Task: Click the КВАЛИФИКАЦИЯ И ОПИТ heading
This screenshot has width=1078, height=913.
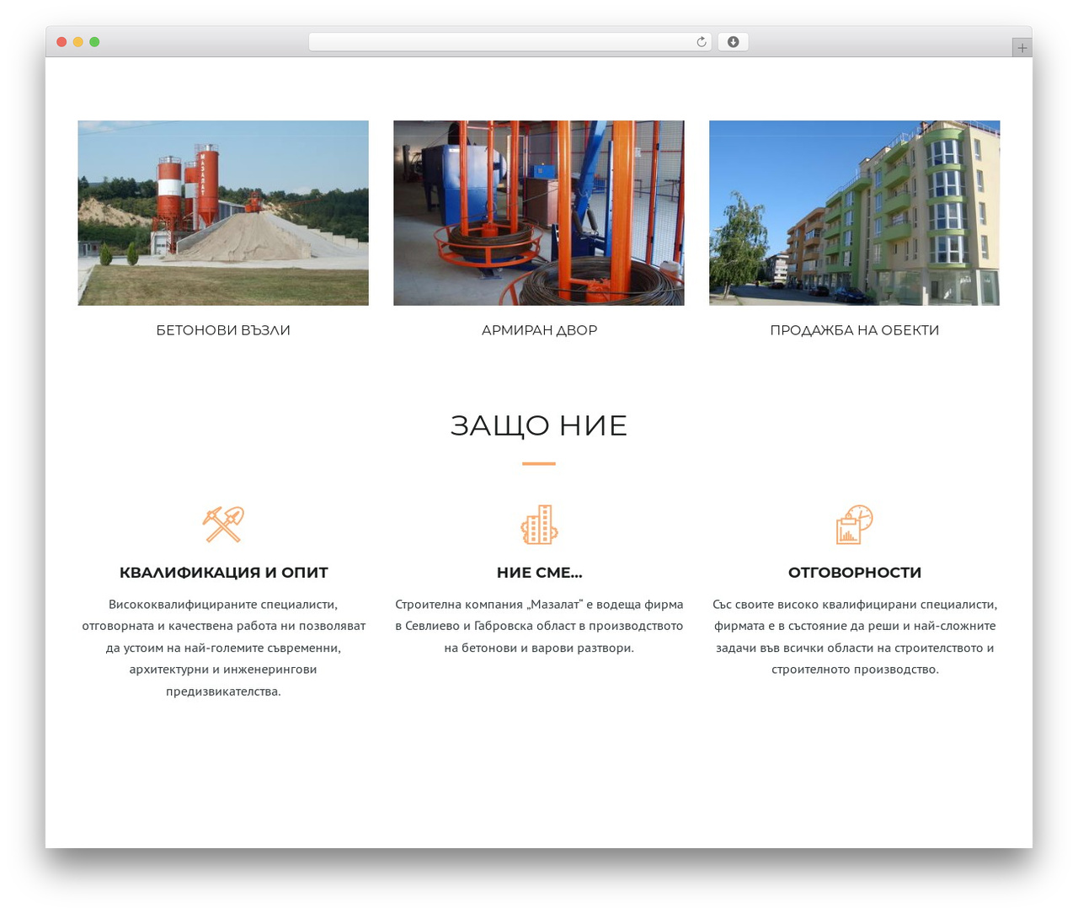Action: [223, 573]
